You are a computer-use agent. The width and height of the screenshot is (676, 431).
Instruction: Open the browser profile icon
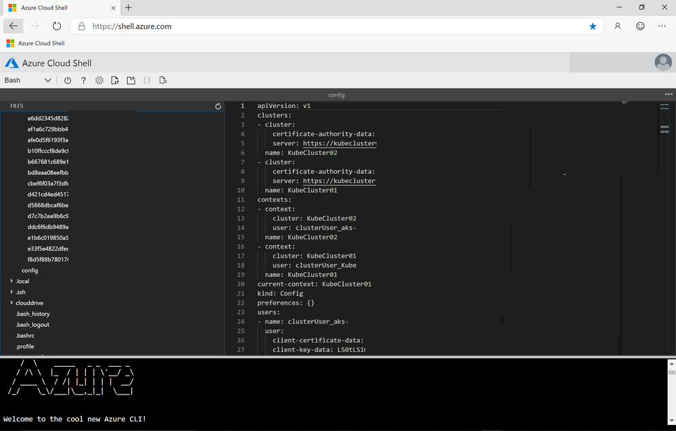(618, 26)
